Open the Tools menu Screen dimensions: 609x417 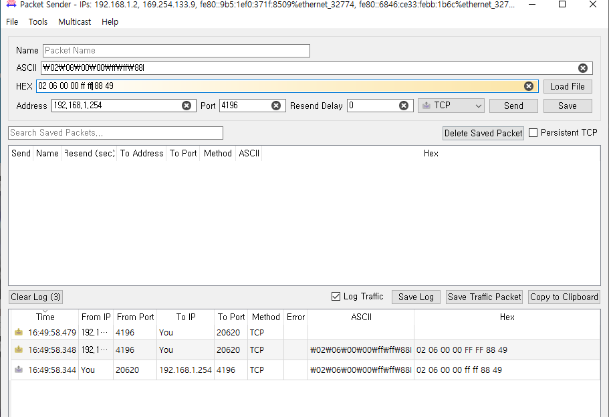38,22
